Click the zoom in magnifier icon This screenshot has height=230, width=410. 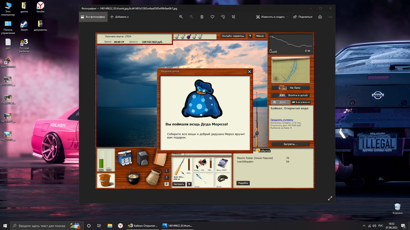pyautogui.click(x=181, y=17)
